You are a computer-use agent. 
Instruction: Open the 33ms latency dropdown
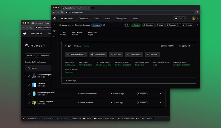click(x=180, y=18)
